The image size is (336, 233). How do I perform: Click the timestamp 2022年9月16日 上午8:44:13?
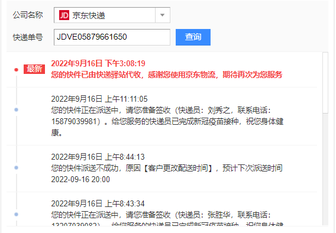pyautogui.click(x=98, y=157)
